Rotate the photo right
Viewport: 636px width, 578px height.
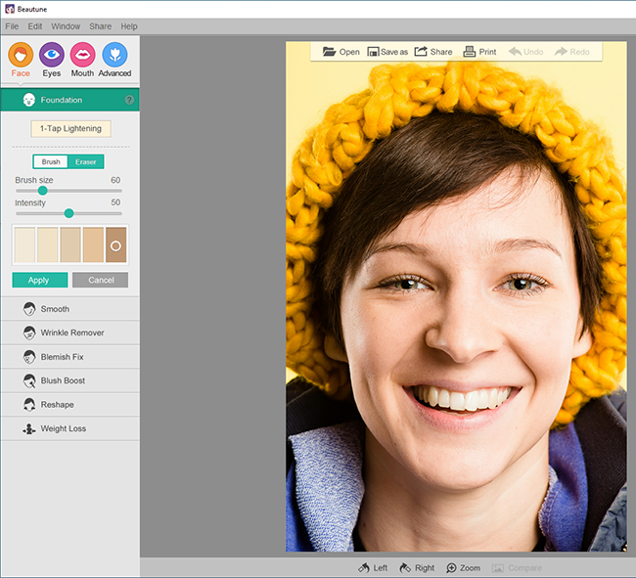click(x=405, y=567)
